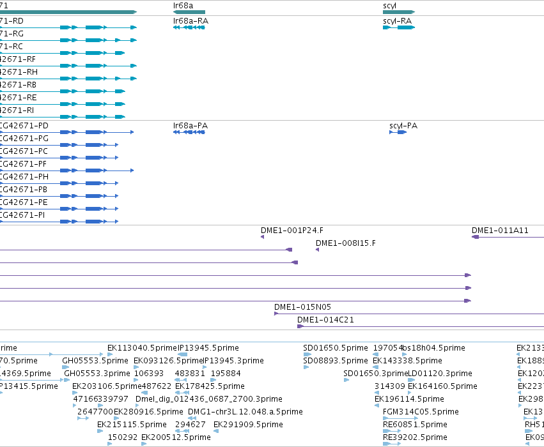The width and height of the screenshot is (544, 447).
Task: Click the EK113040.5prime EST label
Action: click(143, 348)
